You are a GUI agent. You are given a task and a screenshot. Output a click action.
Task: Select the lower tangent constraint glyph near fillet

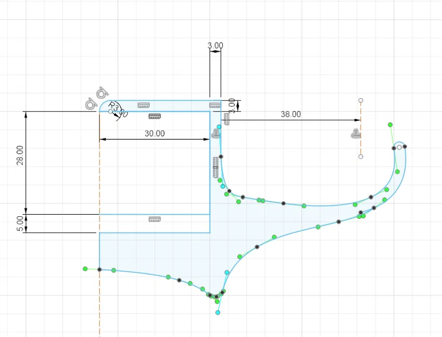point(91,104)
